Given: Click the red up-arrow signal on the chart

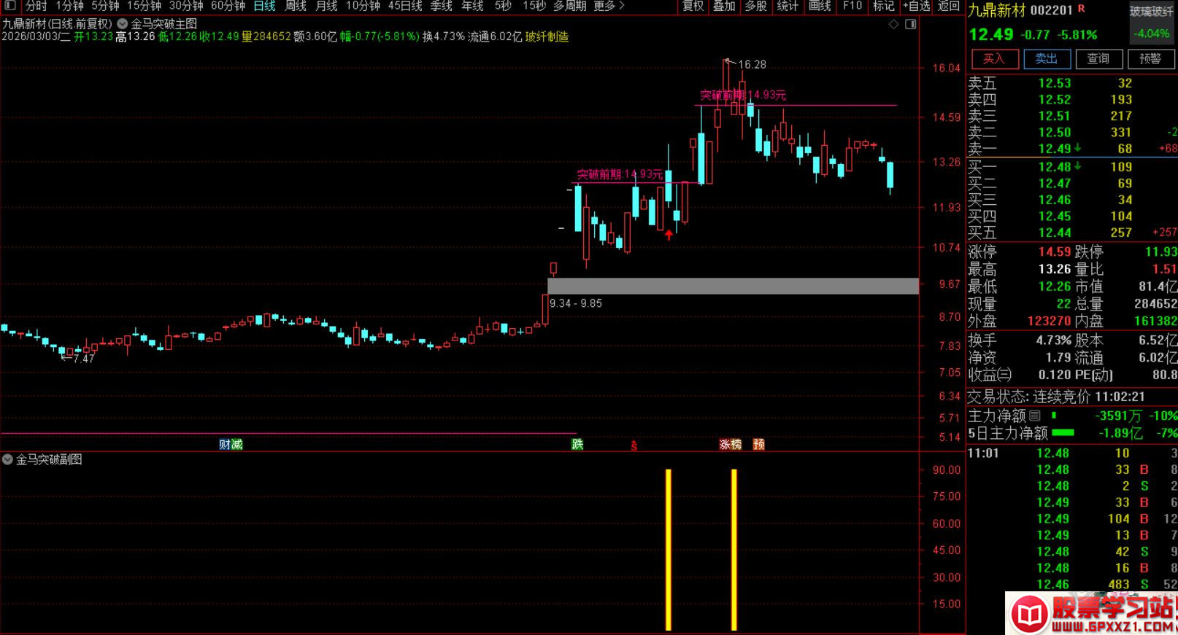Looking at the screenshot, I should point(669,235).
